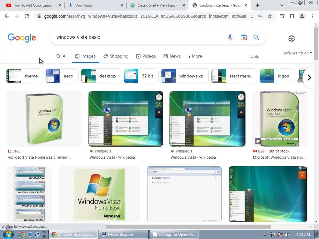Close the How To Add Quick Launch tab
319x239 pixels.
[60, 5]
